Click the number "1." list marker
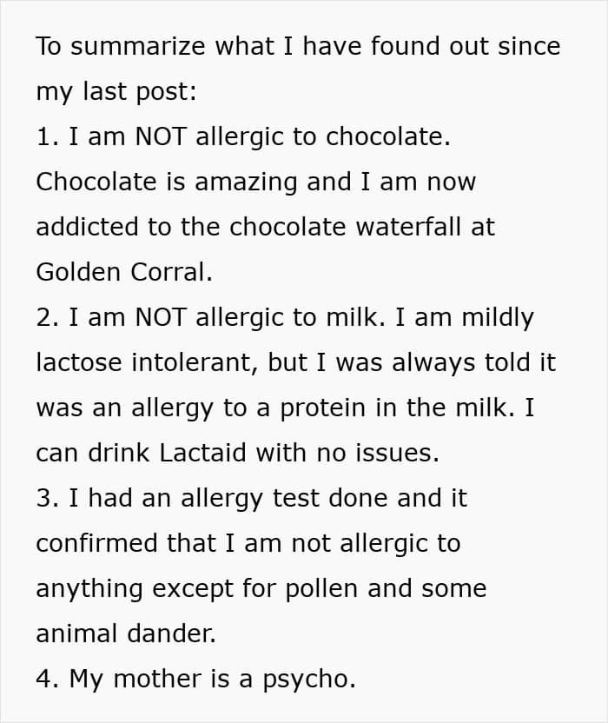Viewport: 608px width, 723px height. coord(47,136)
